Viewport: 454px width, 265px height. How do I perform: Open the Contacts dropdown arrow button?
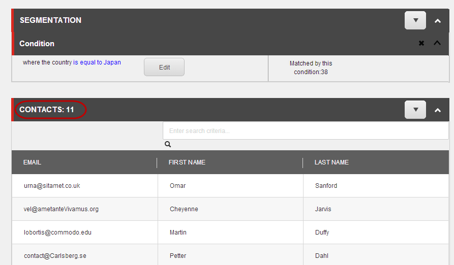[x=415, y=110]
